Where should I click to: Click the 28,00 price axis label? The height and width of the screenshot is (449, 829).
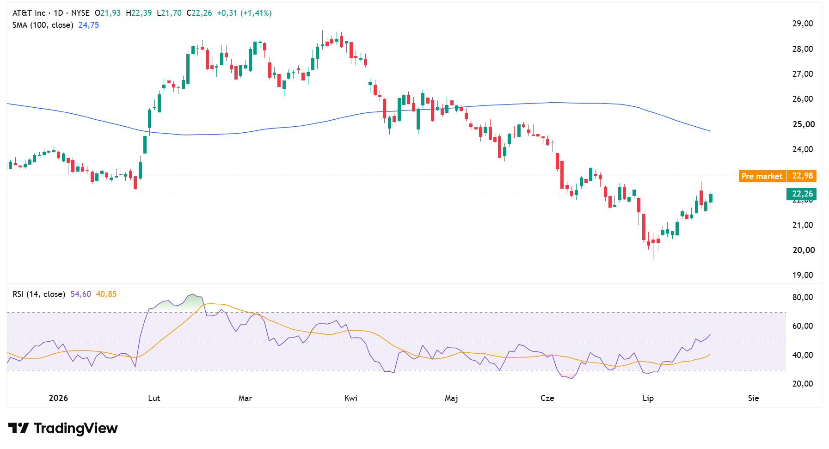click(x=803, y=49)
